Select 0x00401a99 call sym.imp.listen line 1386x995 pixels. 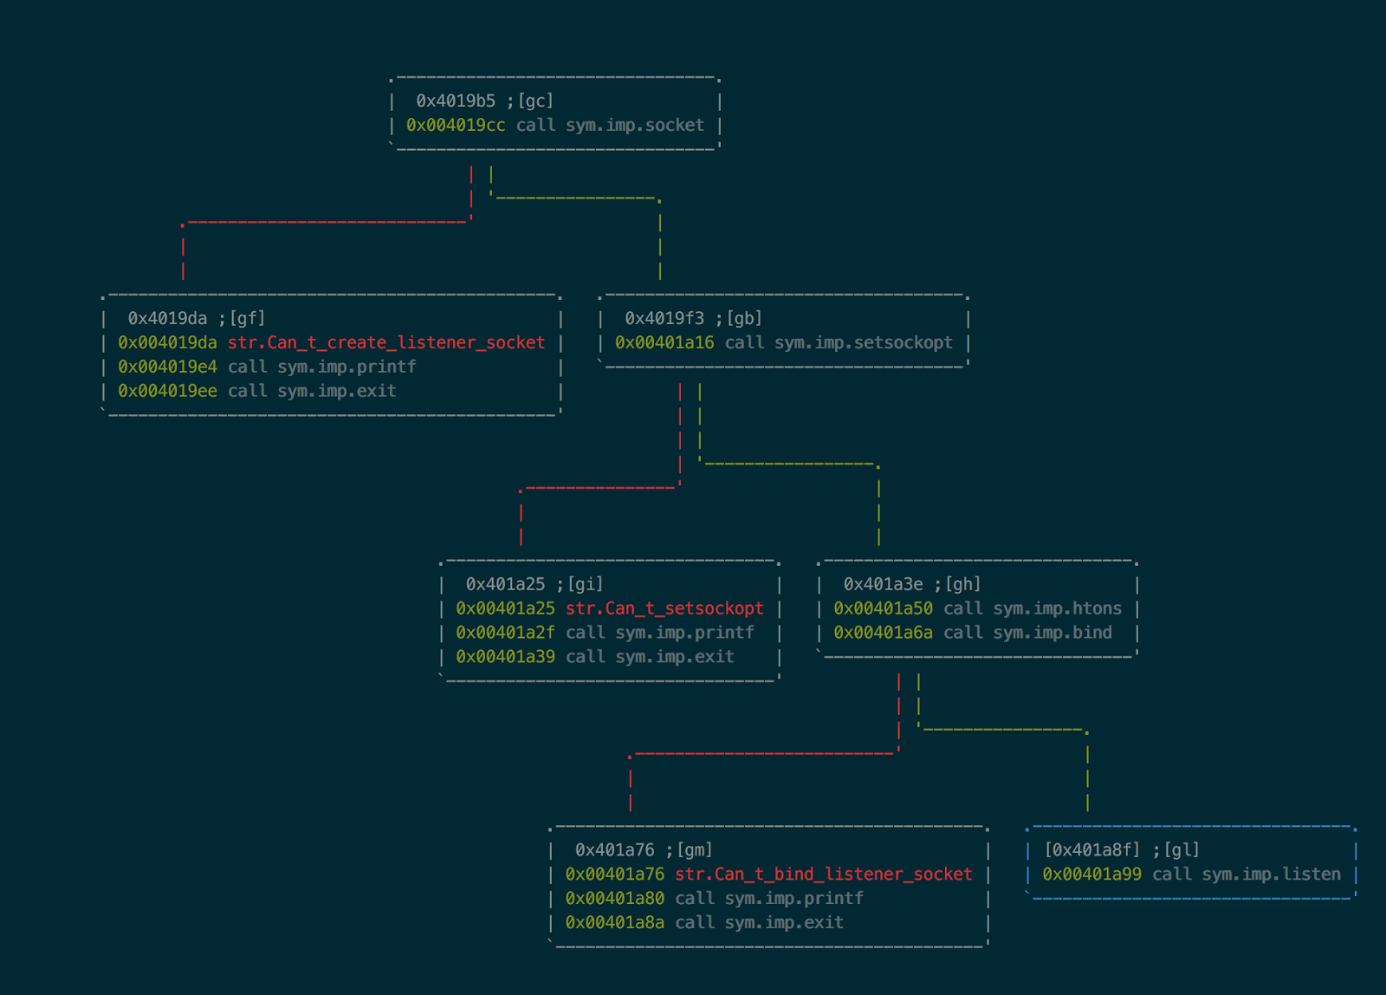coord(1191,875)
